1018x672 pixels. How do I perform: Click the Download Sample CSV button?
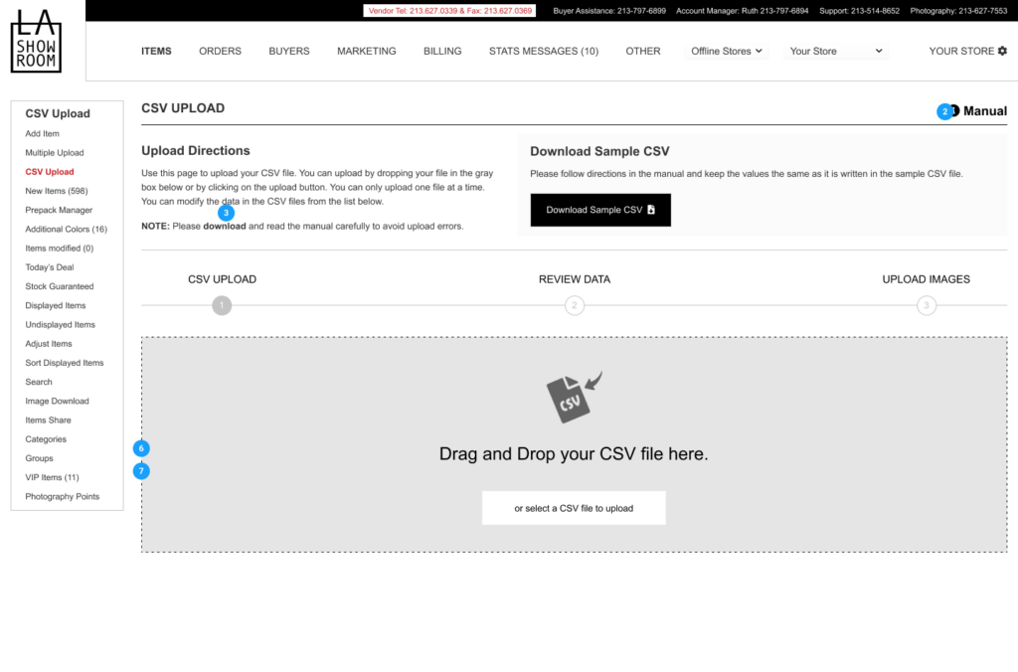[600, 210]
